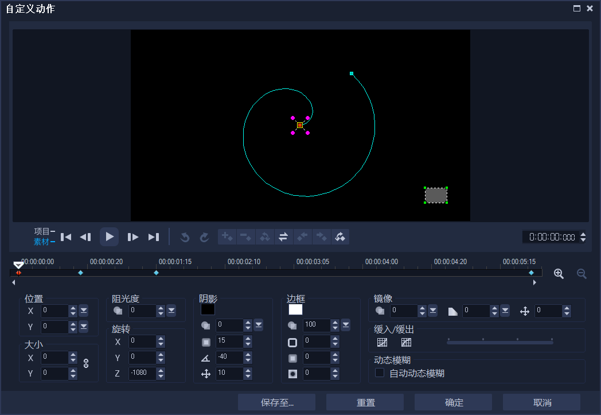This screenshot has height=415, width=601.
Task: Open the position X slider dropdown
Action: click(84, 311)
